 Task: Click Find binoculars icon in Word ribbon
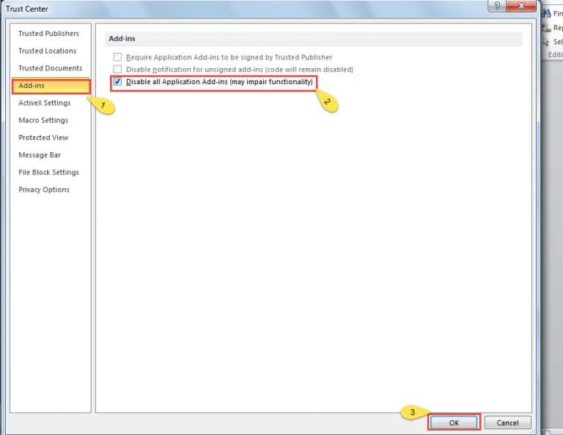point(546,14)
